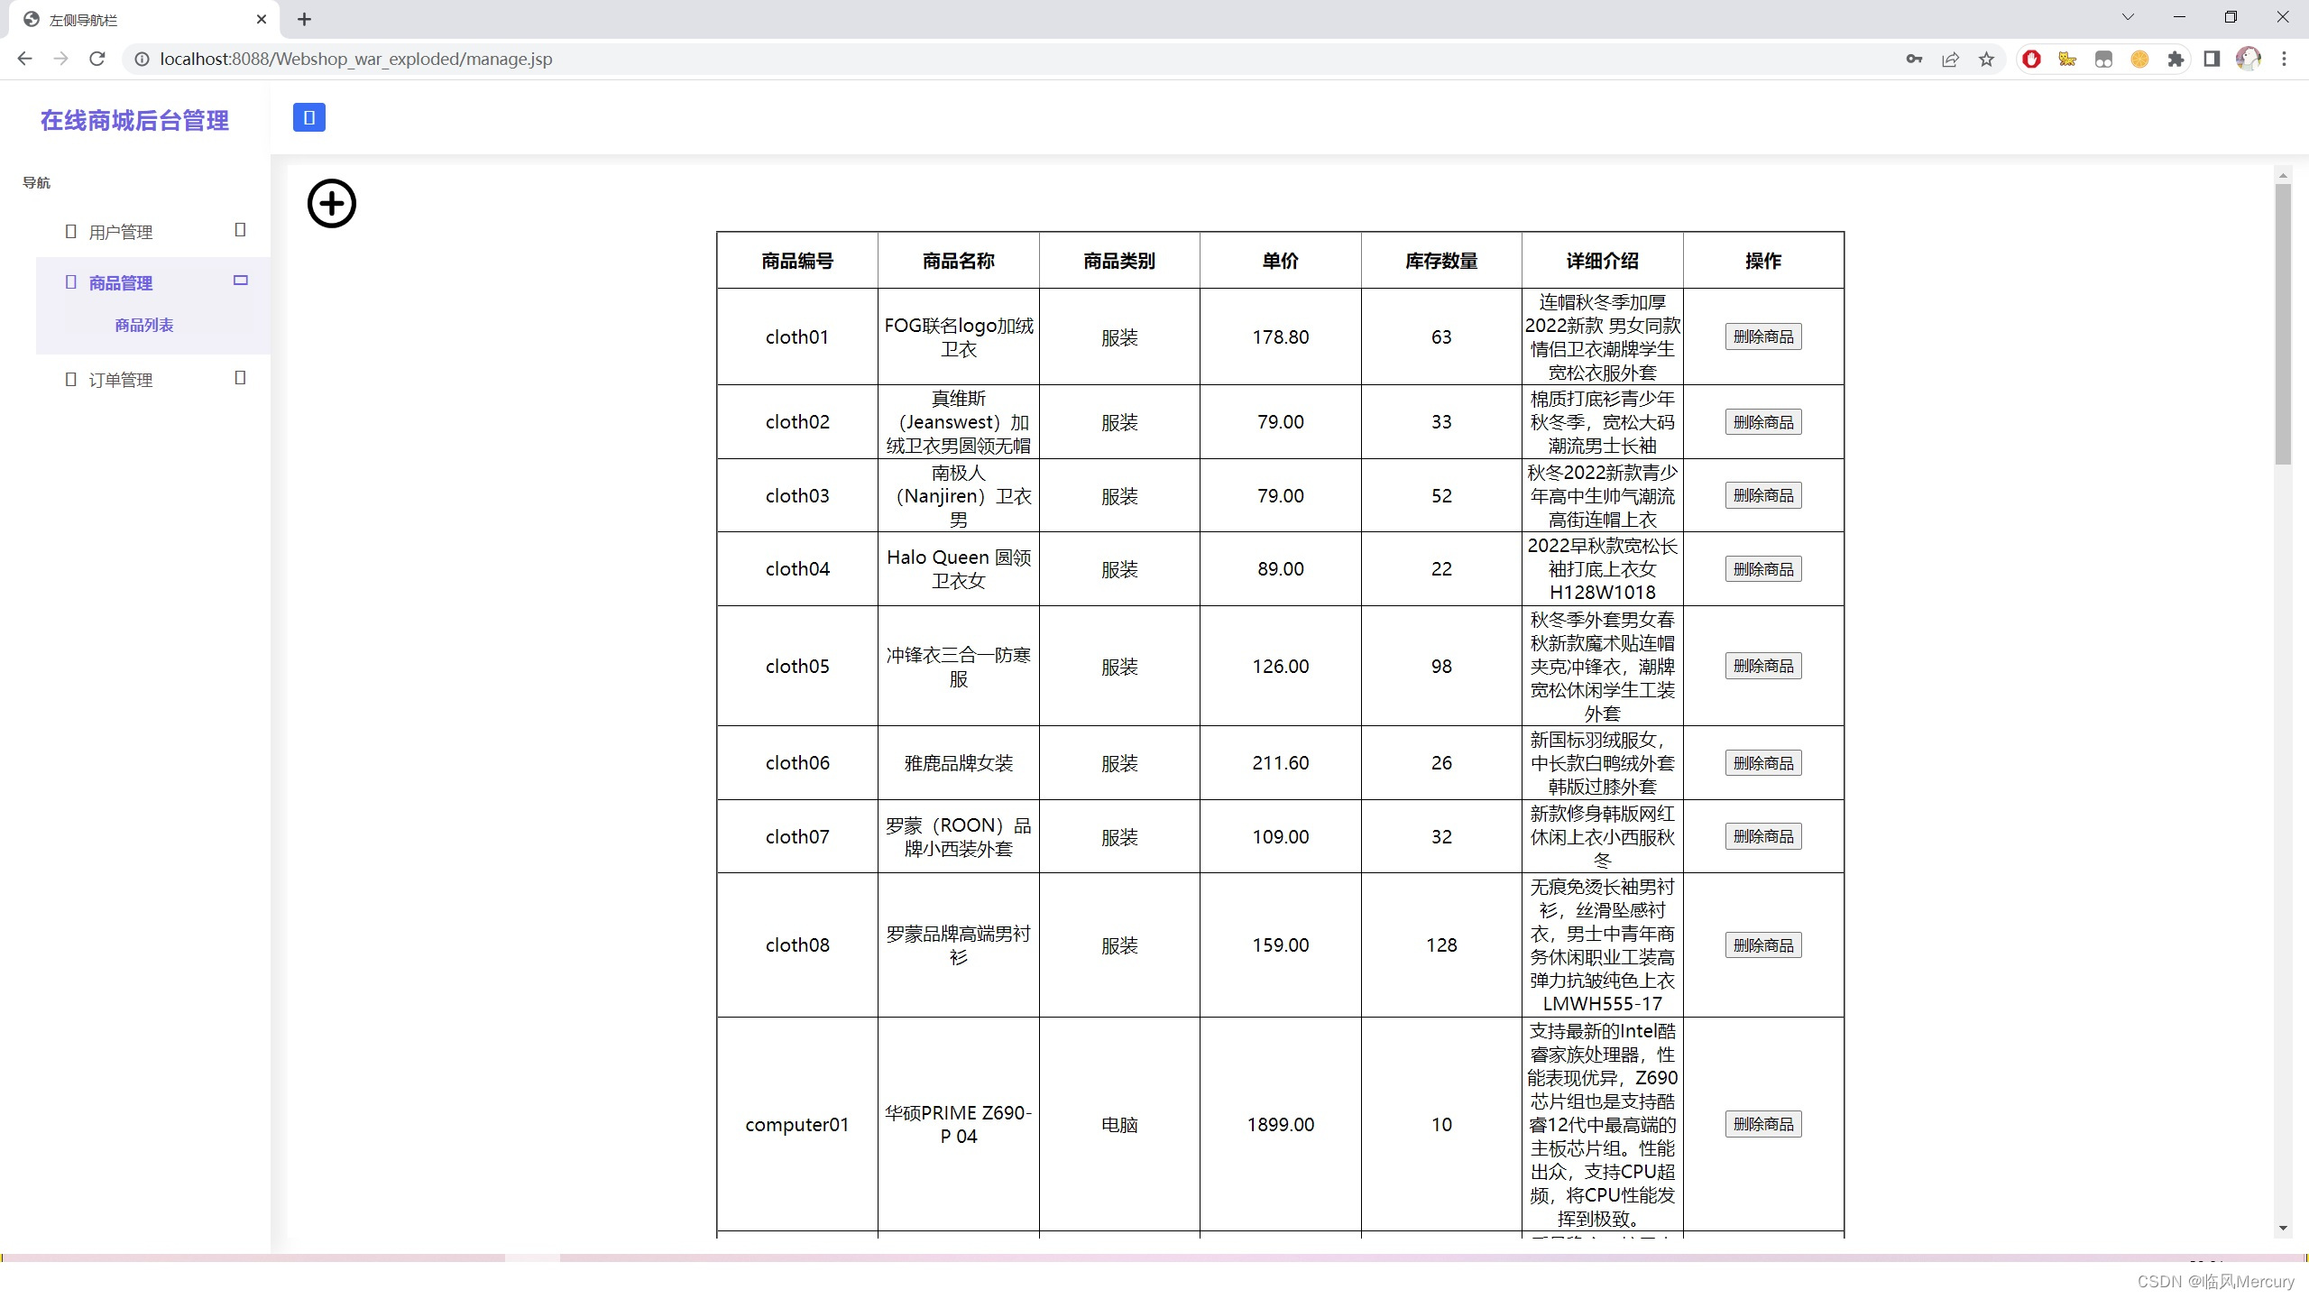Viewport: 2309px width, 1299px height.
Task: Click the 商品名称 column header
Action: pyautogui.click(x=958, y=261)
